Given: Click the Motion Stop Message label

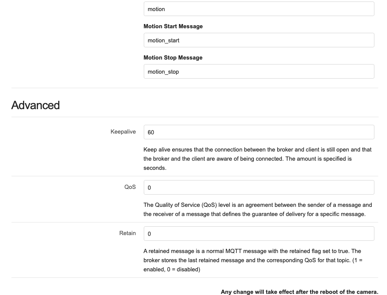Looking at the screenshot, I should tap(173, 58).
